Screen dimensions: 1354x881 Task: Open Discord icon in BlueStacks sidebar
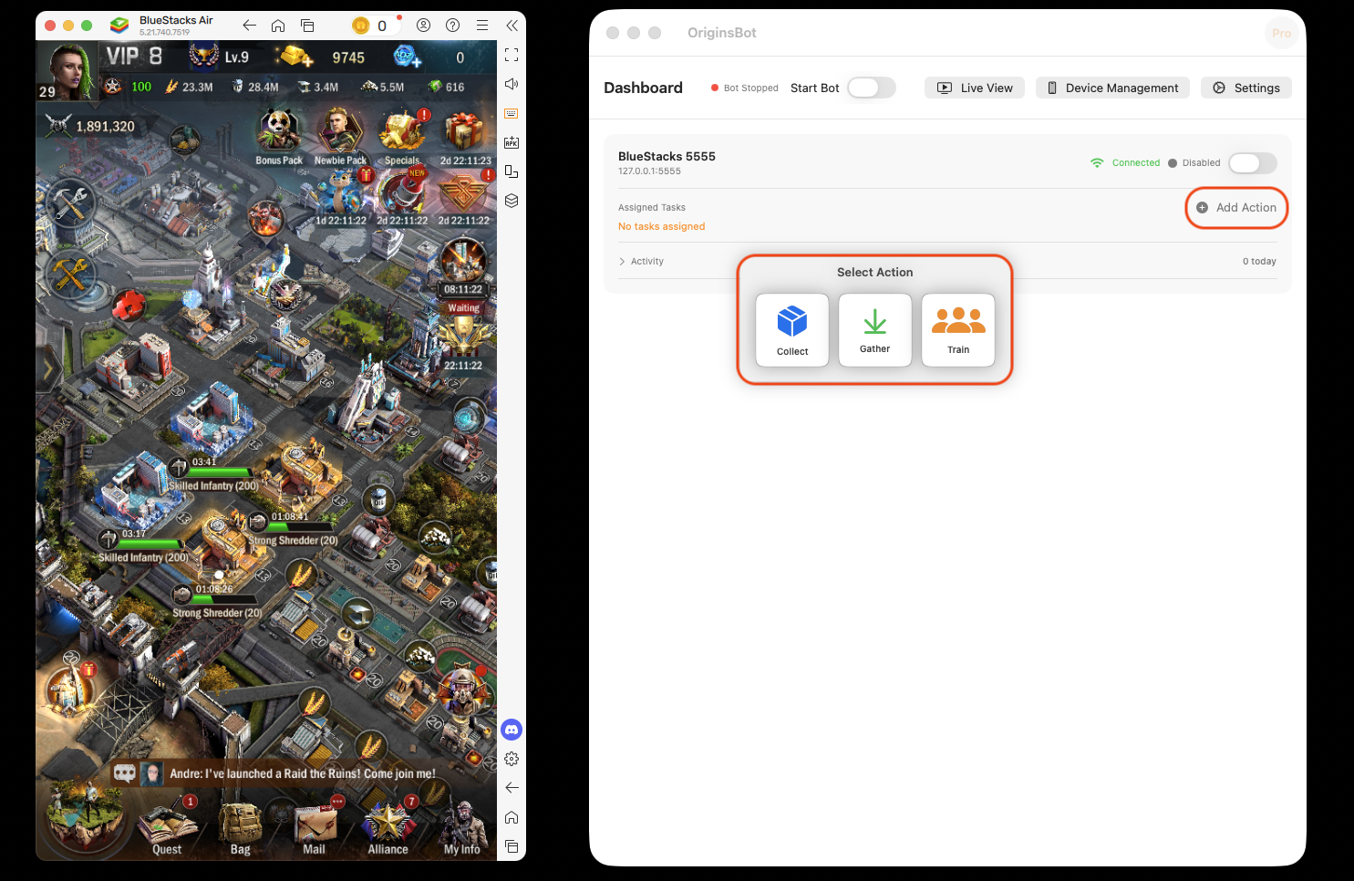pyautogui.click(x=512, y=730)
